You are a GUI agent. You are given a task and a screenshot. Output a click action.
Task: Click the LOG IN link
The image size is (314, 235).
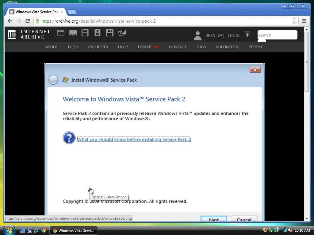click(x=232, y=35)
